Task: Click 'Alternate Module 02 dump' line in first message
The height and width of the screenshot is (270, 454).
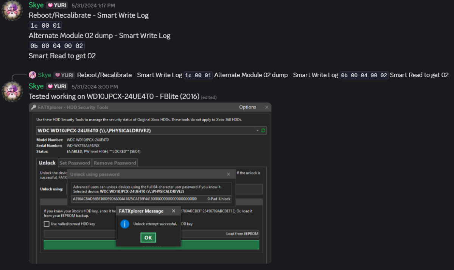Action: [x=100, y=36]
